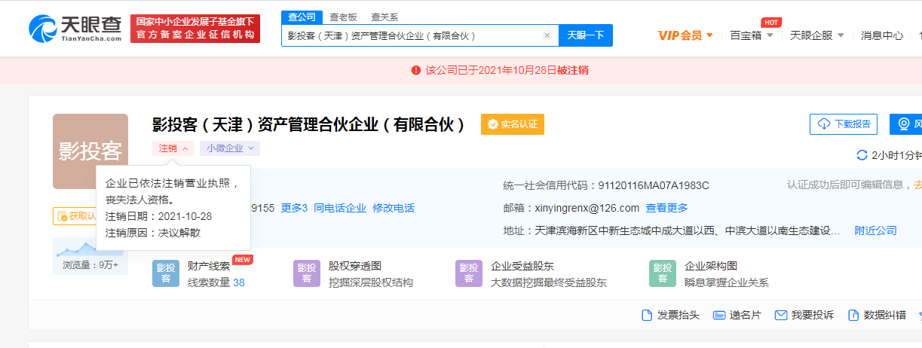Click the 瞬息掌握企业关系 description

tap(727, 282)
